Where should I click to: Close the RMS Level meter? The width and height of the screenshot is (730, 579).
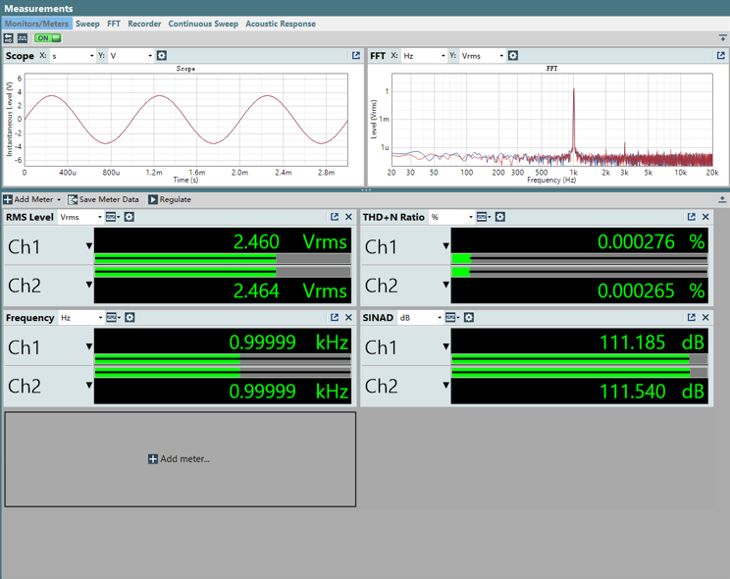pos(348,217)
